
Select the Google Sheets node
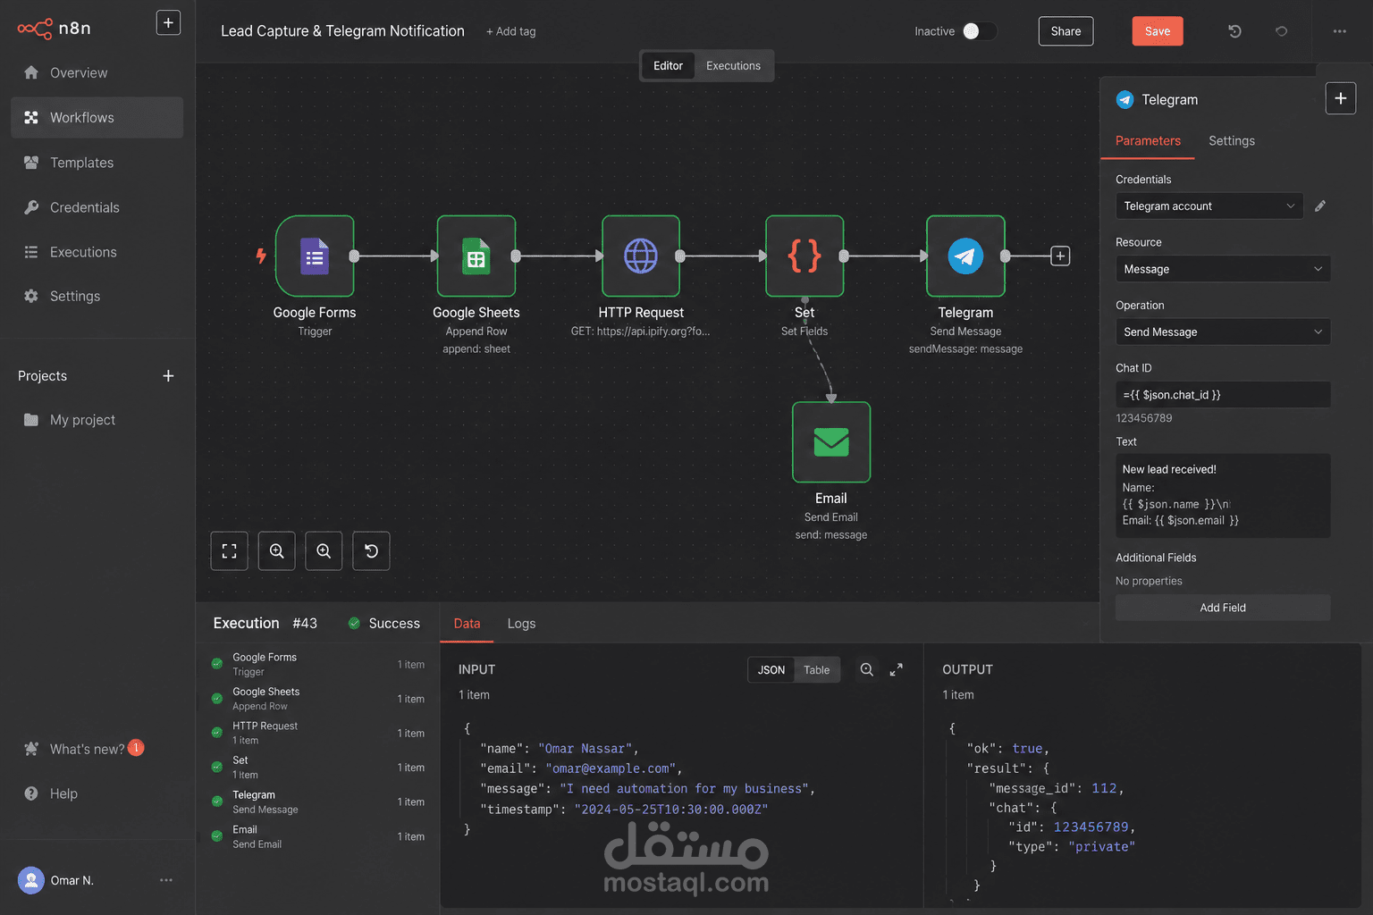pyautogui.click(x=476, y=256)
